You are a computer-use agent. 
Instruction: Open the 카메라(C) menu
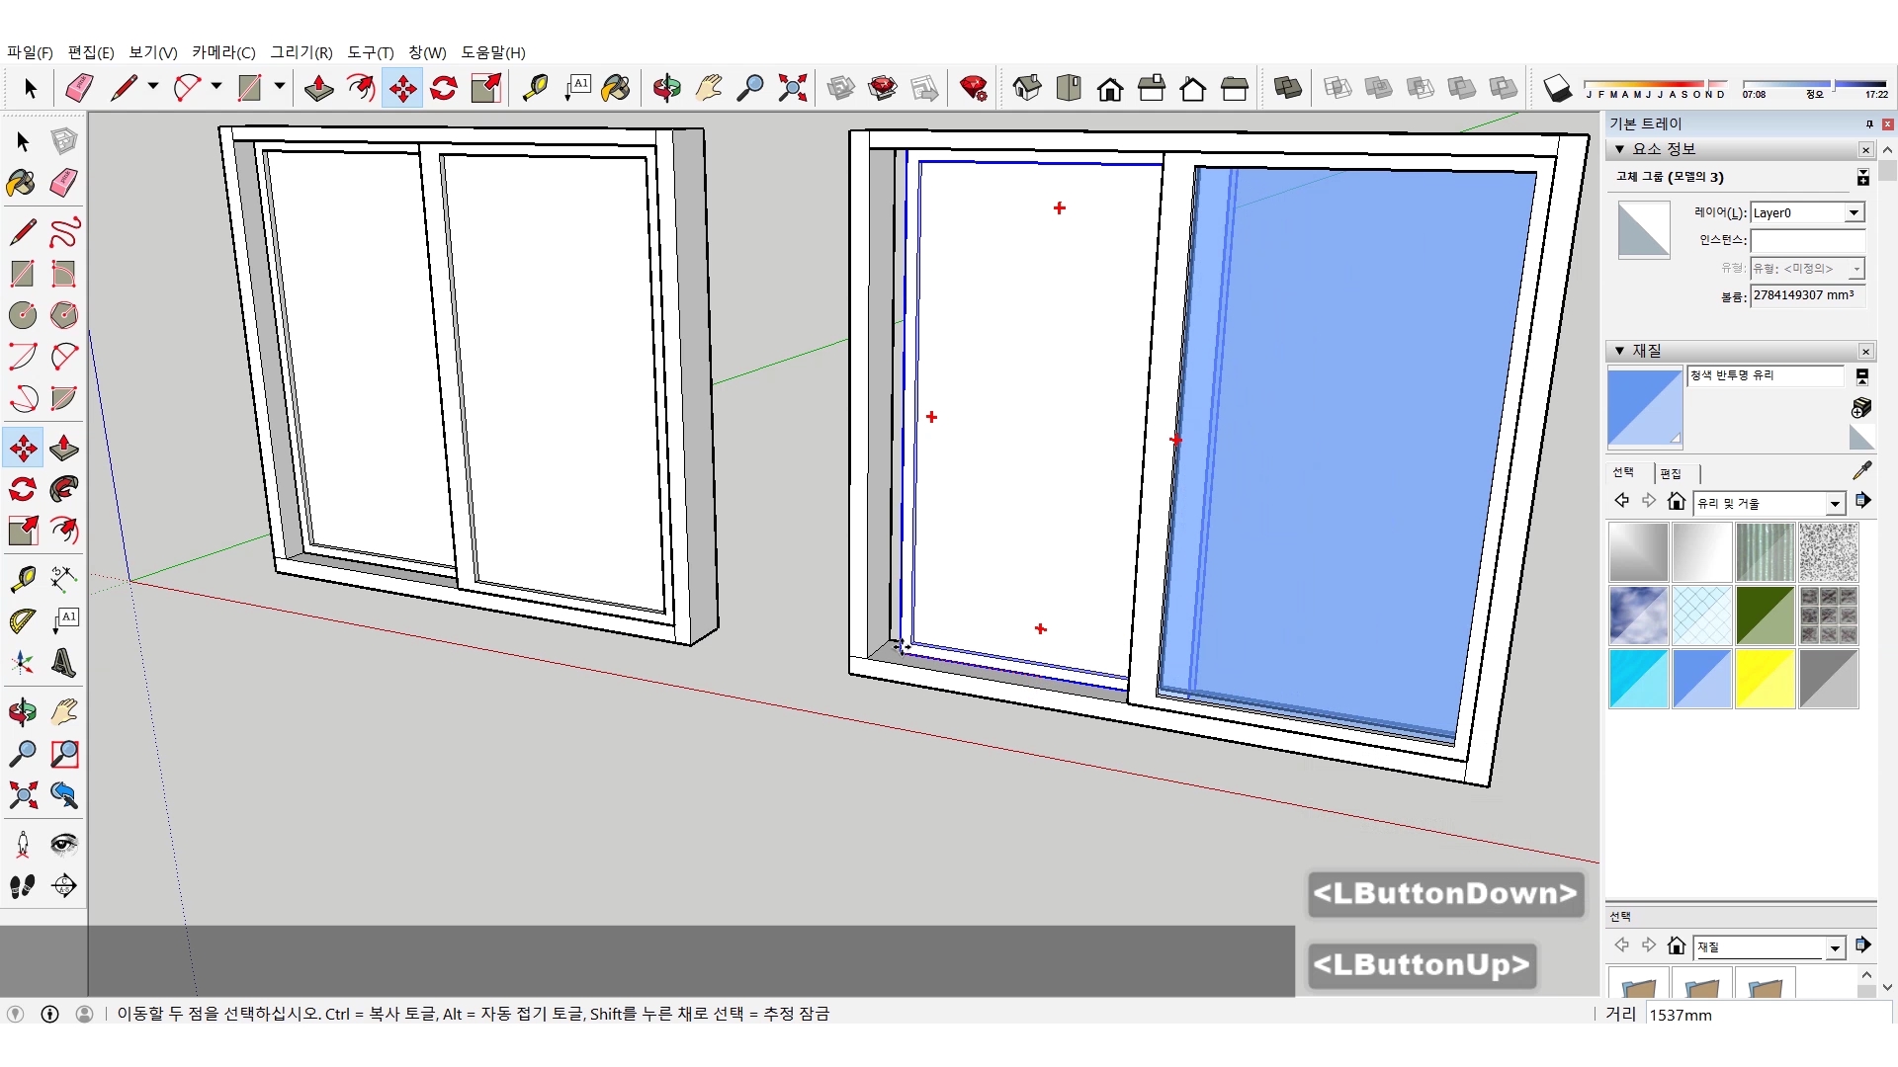(223, 52)
